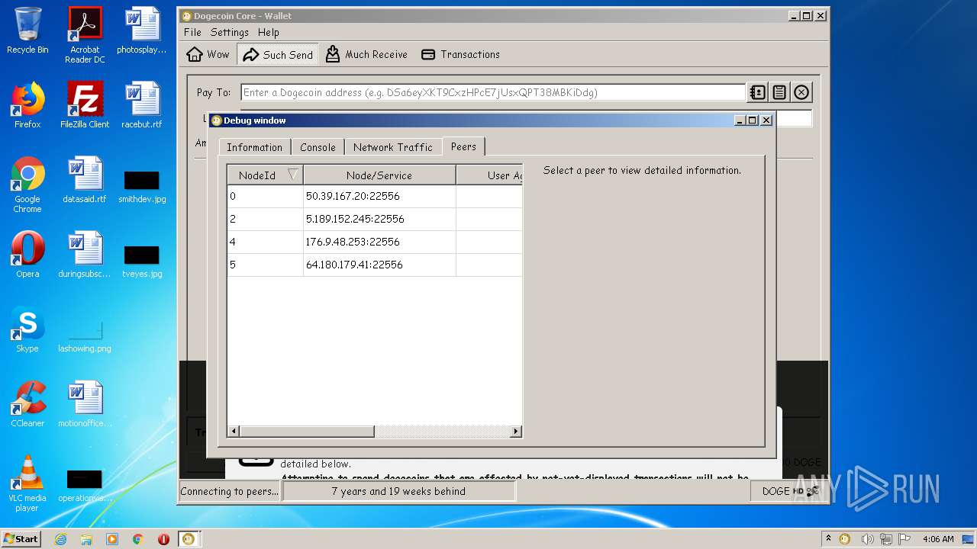Click the Dogecoin tray icon in system tray
The image size is (977, 549).
coord(845,538)
